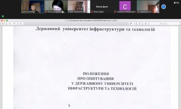
Task: Open the Вид view options
Action: 177,3
